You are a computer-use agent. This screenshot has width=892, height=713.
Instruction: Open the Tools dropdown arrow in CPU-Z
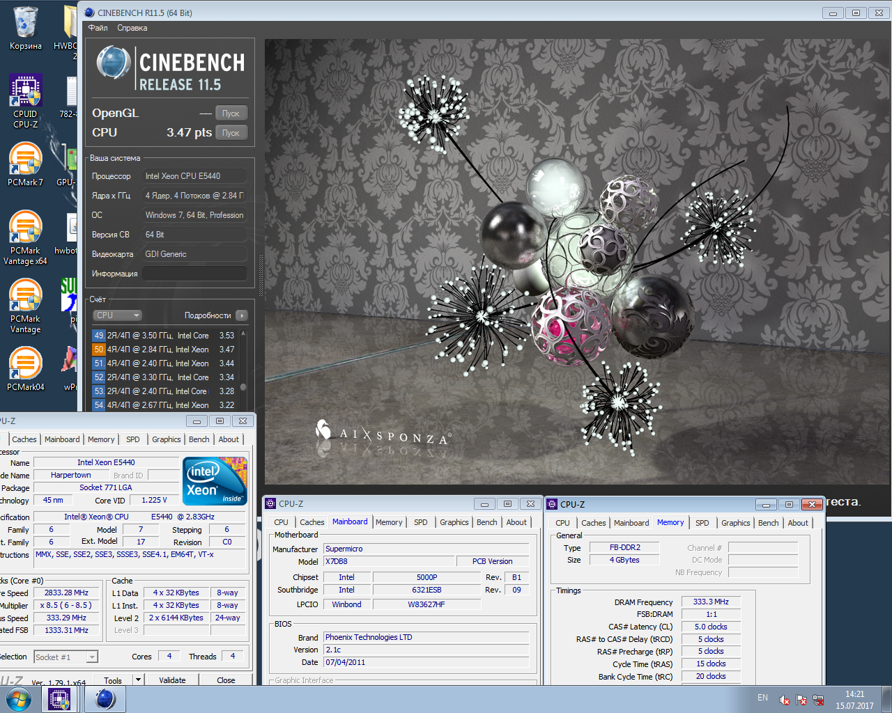point(138,680)
